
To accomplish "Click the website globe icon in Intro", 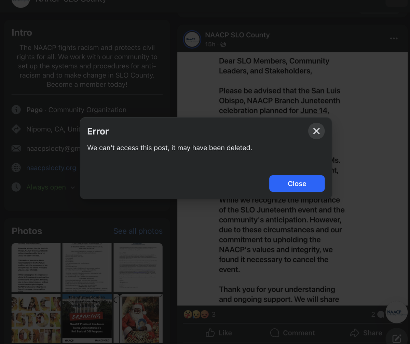I will (x=16, y=168).
